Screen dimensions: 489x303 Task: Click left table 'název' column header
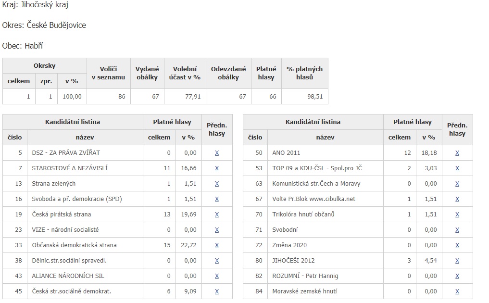point(85,137)
